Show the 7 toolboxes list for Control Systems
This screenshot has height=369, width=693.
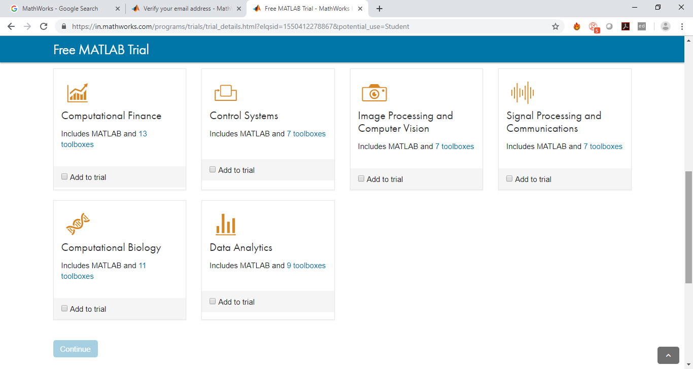tap(306, 134)
